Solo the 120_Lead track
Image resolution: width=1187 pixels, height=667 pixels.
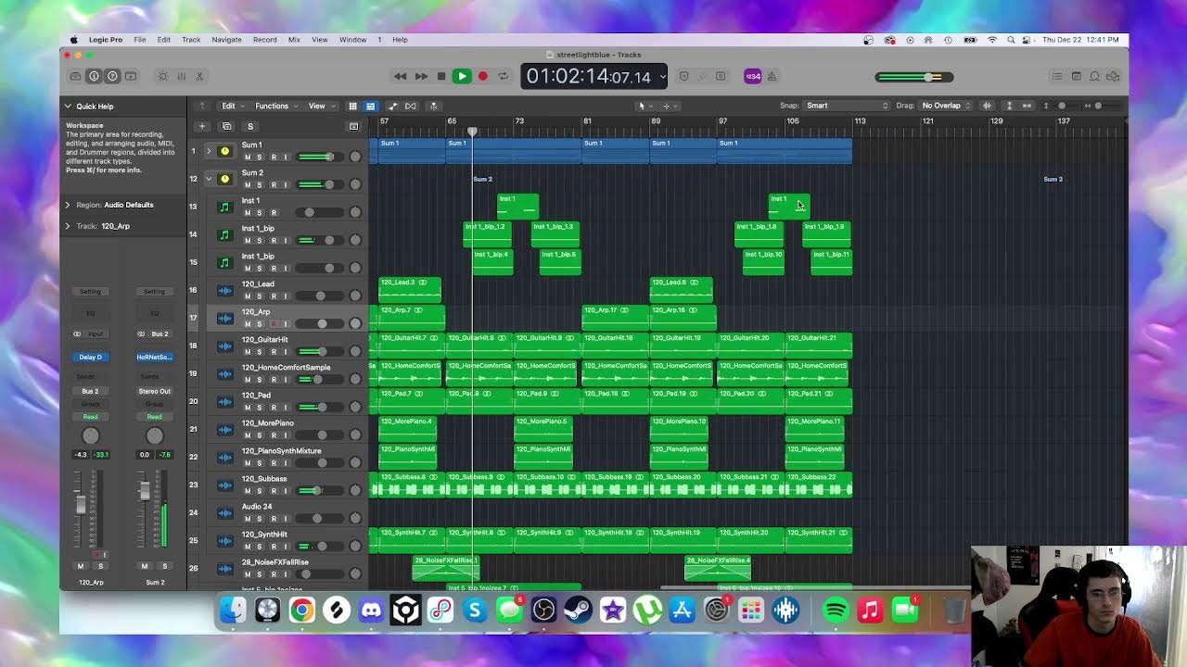pyautogui.click(x=260, y=296)
